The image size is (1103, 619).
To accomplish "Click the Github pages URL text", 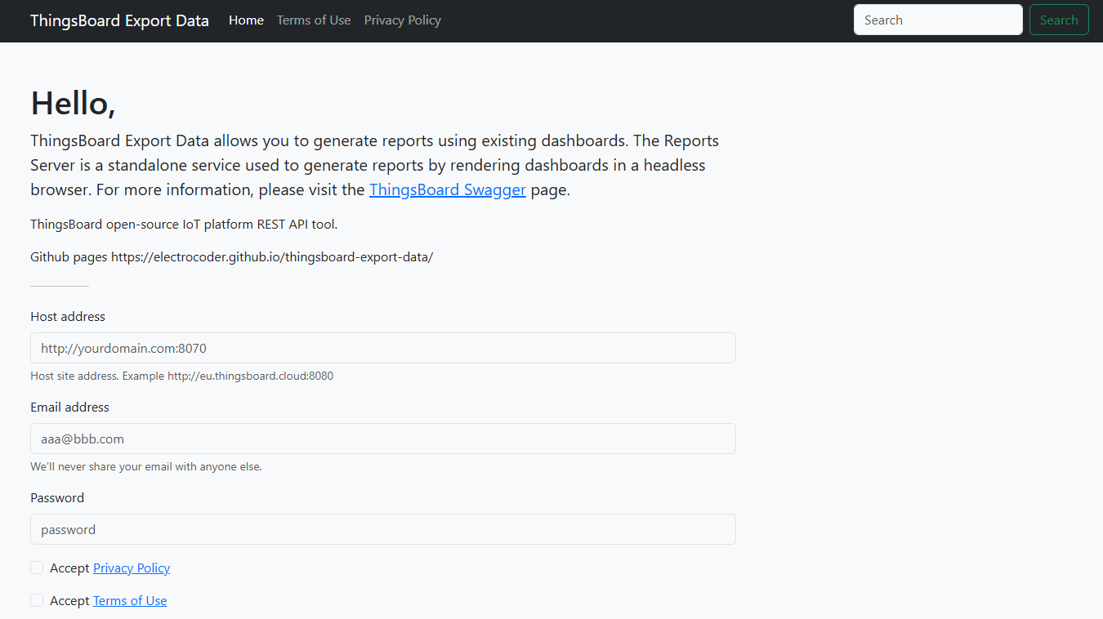I will tap(231, 256).
